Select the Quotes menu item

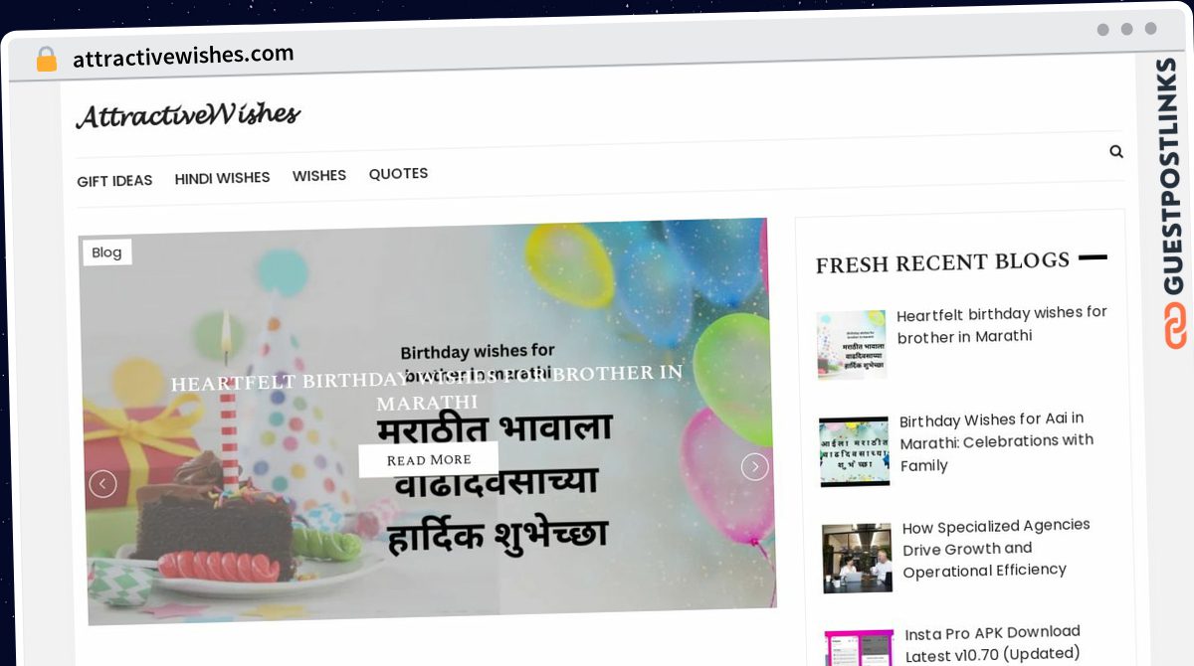click(398, 173)
